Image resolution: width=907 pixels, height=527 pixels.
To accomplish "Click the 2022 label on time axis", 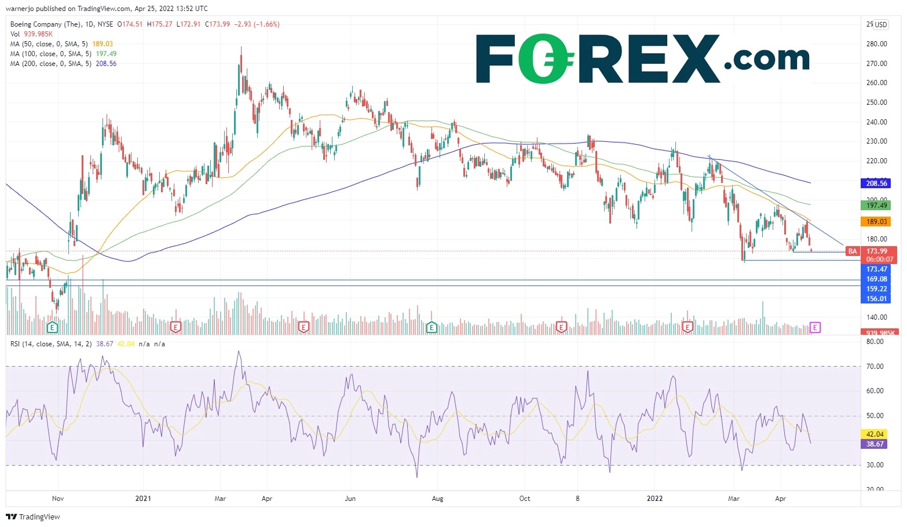I will 655,499.
